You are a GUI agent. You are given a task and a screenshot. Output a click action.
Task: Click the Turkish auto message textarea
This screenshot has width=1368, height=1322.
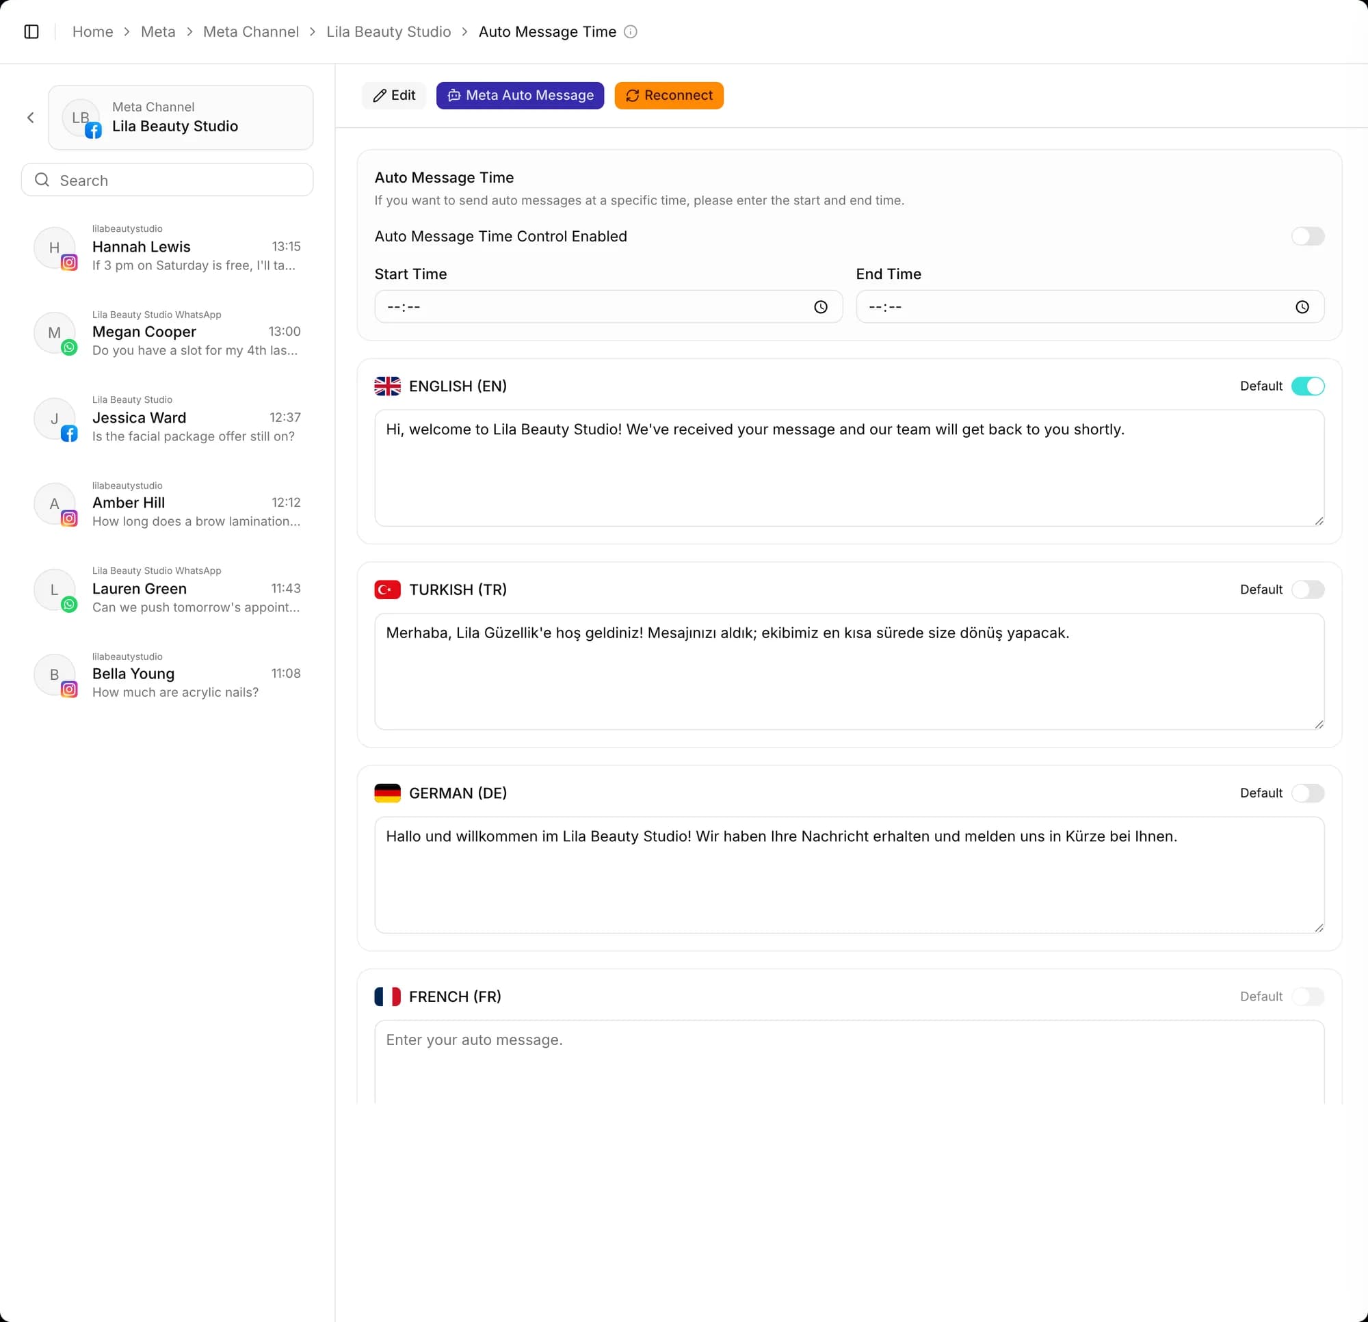pos(850,672)
